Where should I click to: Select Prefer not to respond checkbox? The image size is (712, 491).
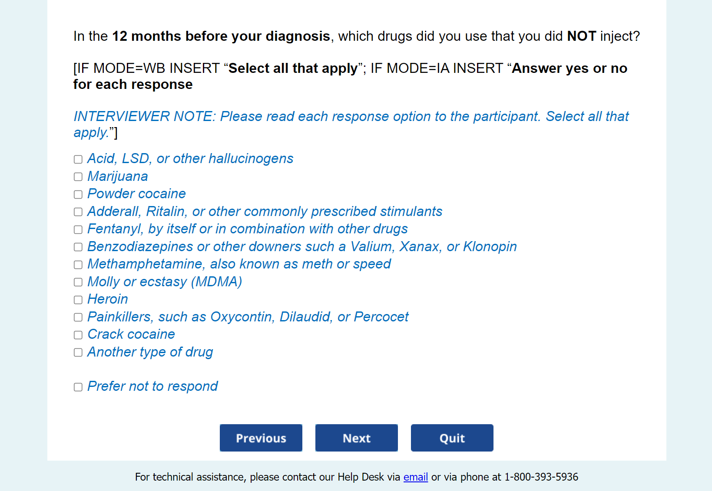click(78, 387)
